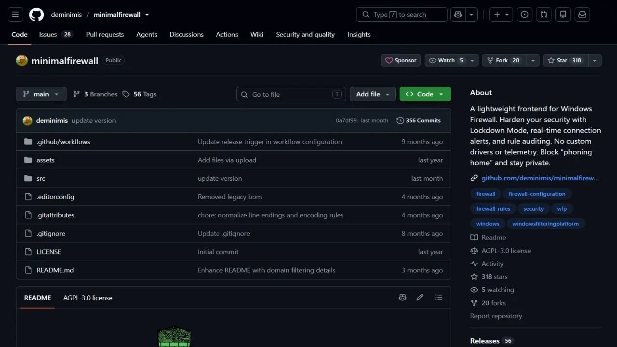617x347 pixels.
Task: View the 56 Tags link
Action: pos(139,94)
